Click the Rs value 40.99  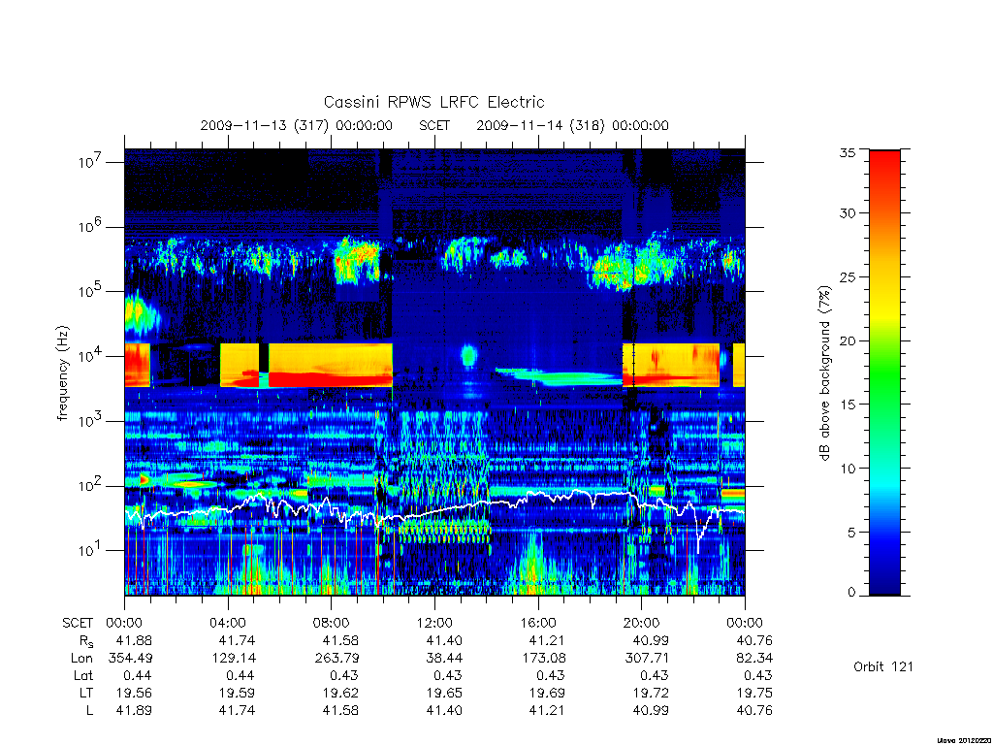[651, 640]
